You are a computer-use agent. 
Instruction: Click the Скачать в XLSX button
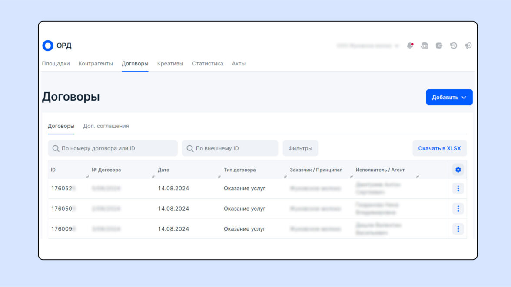tap(439, 148)
